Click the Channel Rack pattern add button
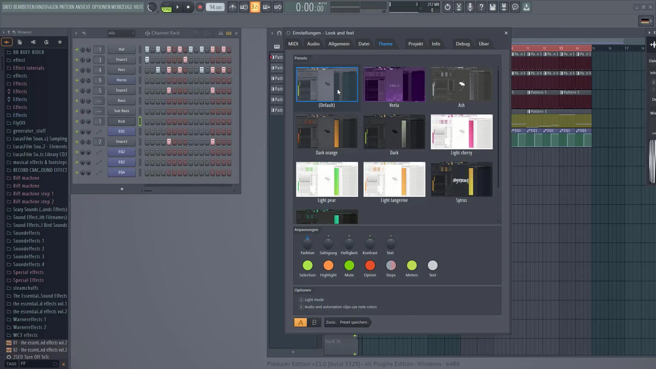Screen dimensions: 656x369 [122, 188]
